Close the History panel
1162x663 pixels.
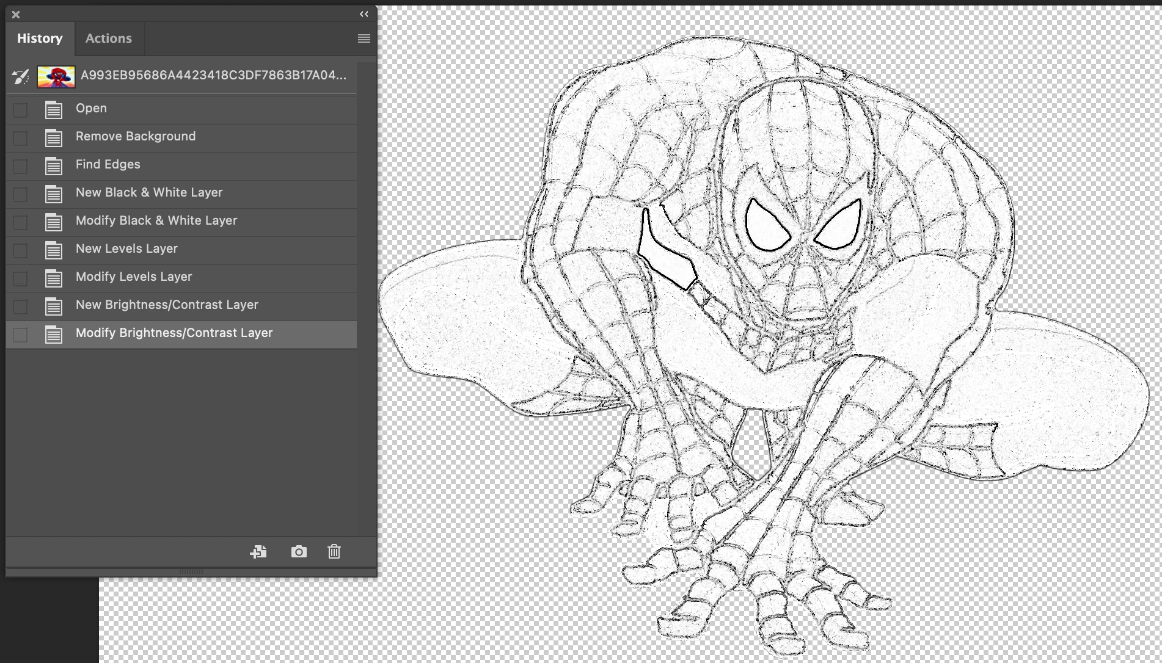point(16,14)
